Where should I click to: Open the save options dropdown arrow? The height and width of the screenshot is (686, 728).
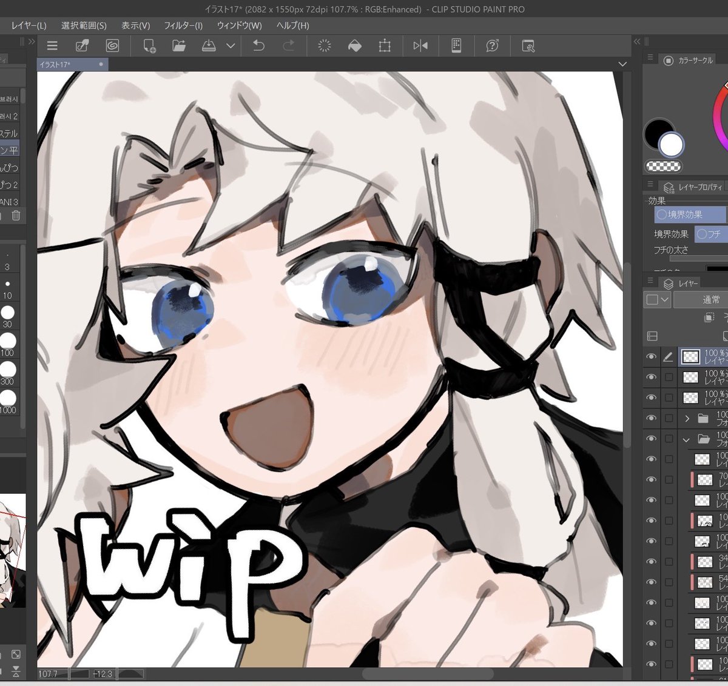(231, 46)
